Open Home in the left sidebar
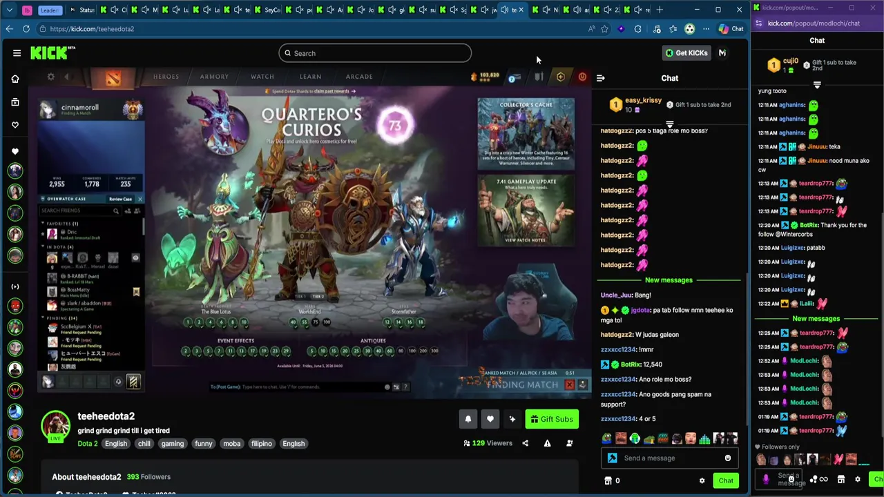884x497 pixels. (15, 79)
